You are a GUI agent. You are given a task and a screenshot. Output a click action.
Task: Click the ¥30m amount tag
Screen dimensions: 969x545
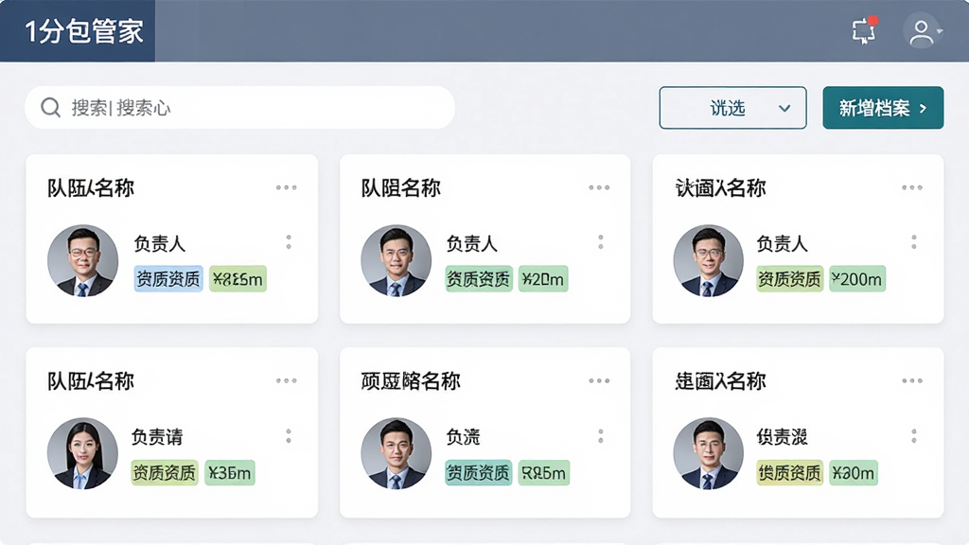tap(853, 473)
